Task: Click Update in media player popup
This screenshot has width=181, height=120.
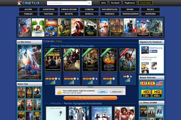Action: [x=103, y=91]
